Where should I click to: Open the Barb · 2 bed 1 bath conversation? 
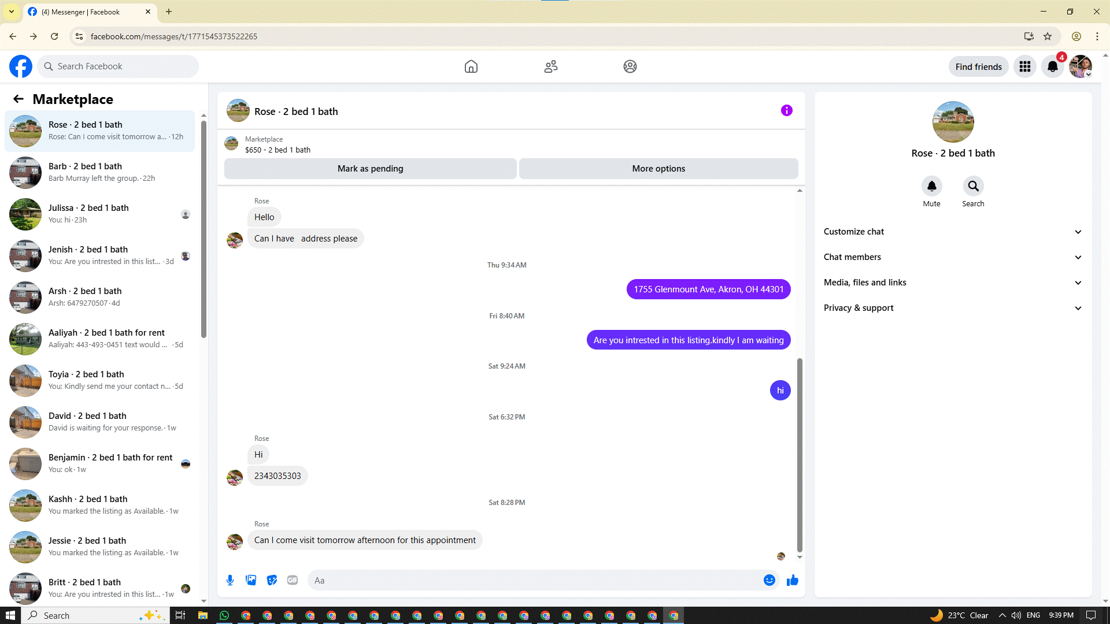pyautogui.click(x=99, y=173)
